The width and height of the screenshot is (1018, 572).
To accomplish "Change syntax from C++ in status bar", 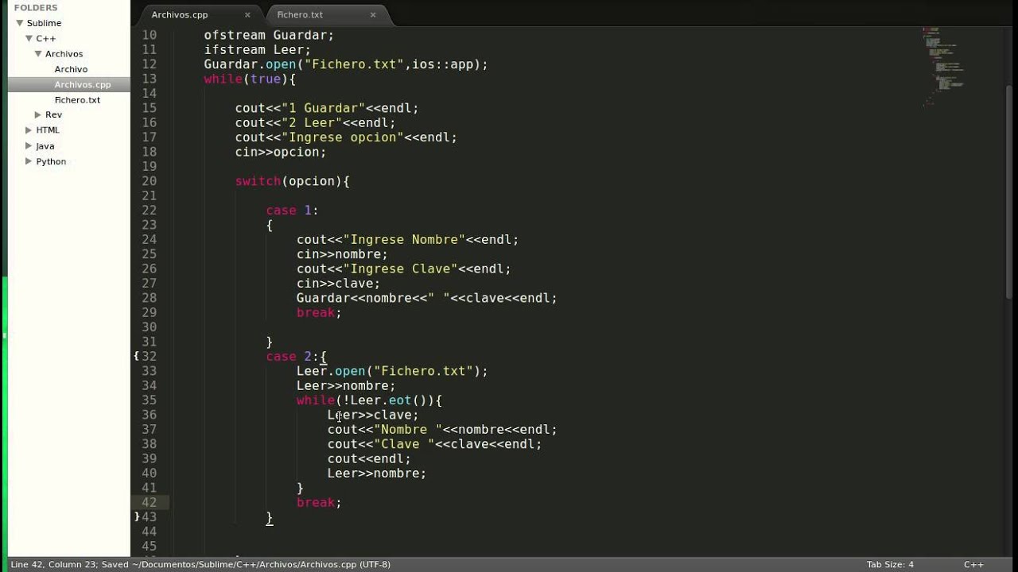I will click(973, 565).
